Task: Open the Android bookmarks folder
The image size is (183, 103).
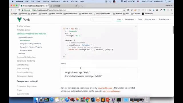Action: tap(118, 14)
